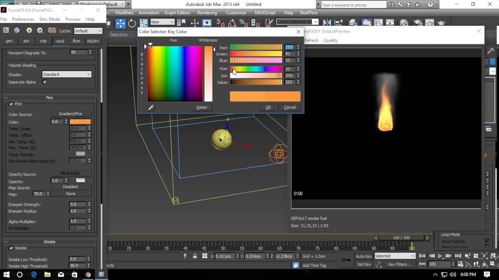Open the FumeFX preview window icon
Screen dimensions: 499x280
pos(6,30)
